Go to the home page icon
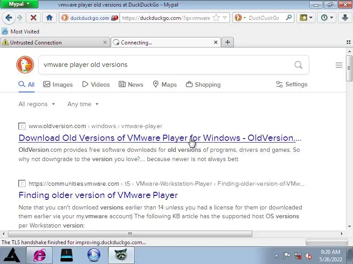 (49, 18)
